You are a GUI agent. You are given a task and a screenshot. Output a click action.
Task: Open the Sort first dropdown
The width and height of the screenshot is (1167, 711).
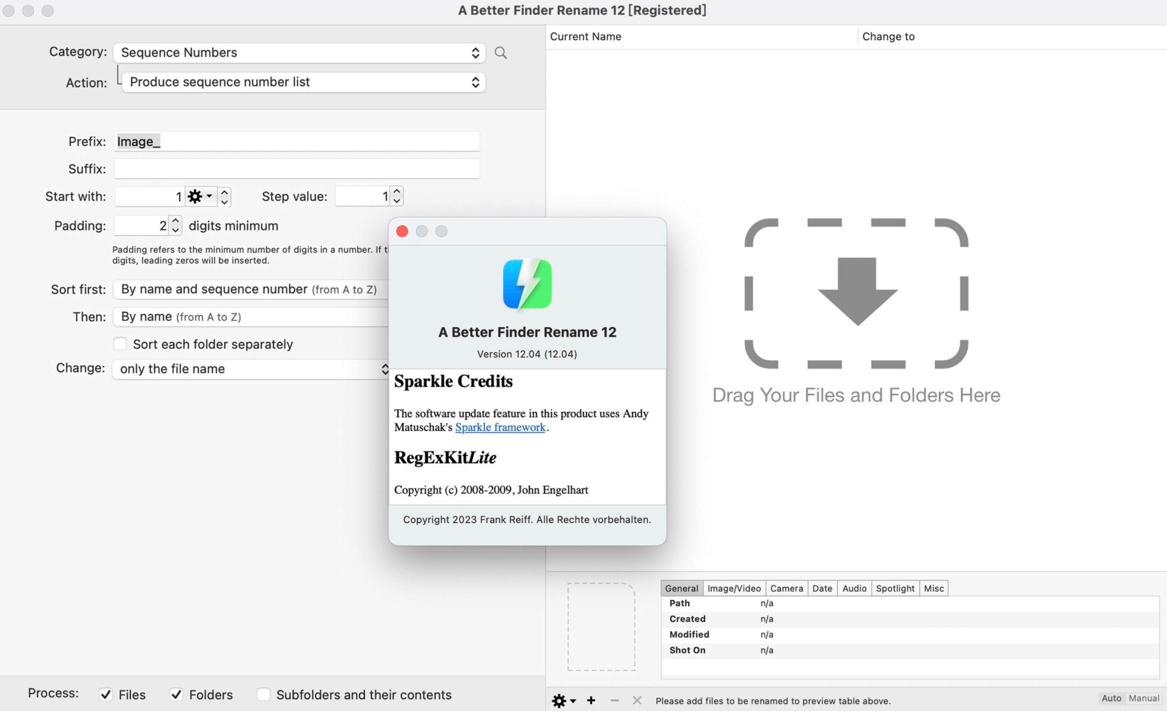pos(250,289)
